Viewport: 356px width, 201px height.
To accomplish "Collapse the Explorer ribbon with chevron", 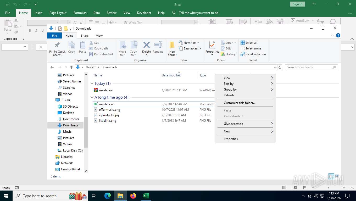I will (x=333, y=35).
